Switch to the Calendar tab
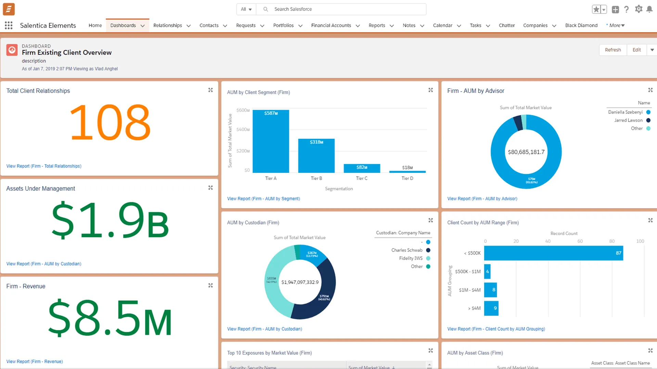This screenshot has width=657, height=369. tap(442, 25)
